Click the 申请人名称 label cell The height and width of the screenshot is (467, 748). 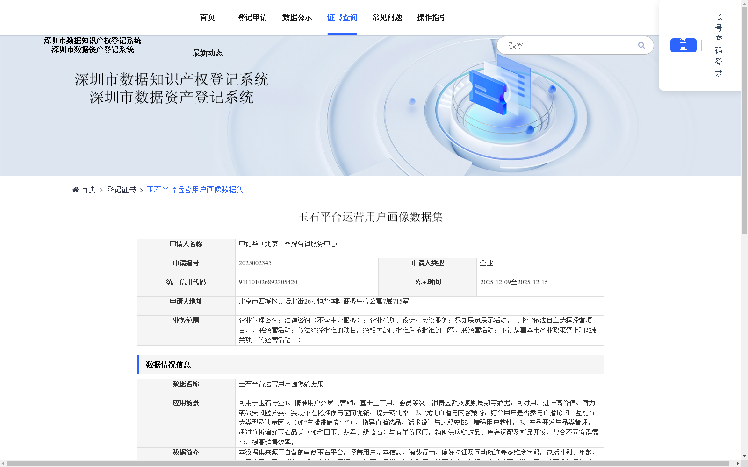click(x=186, y=248)
